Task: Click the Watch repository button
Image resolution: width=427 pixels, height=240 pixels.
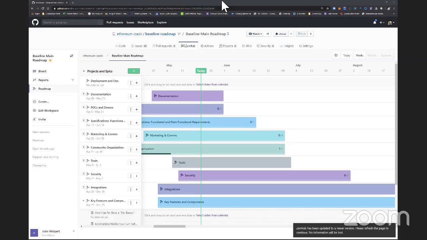Action: coord(255,34)
